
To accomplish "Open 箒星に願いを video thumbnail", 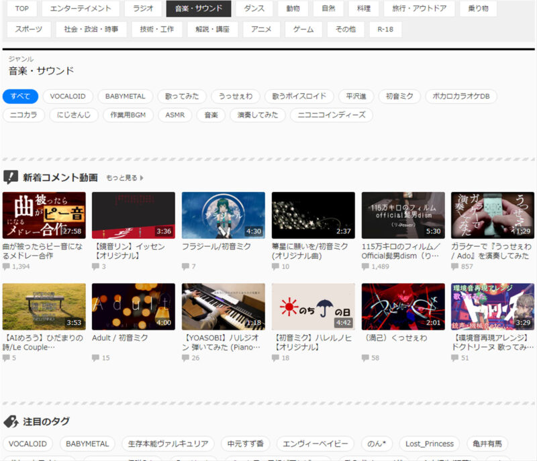I will pos(313,215).
